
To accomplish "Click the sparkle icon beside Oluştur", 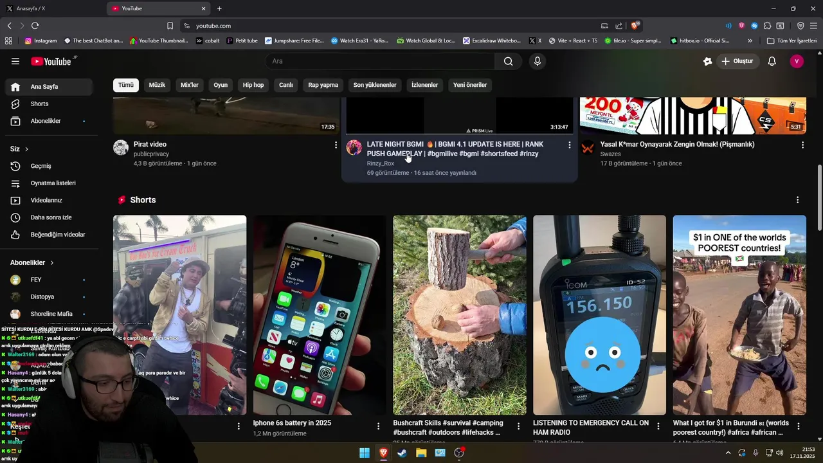I will tap(707, 61).
